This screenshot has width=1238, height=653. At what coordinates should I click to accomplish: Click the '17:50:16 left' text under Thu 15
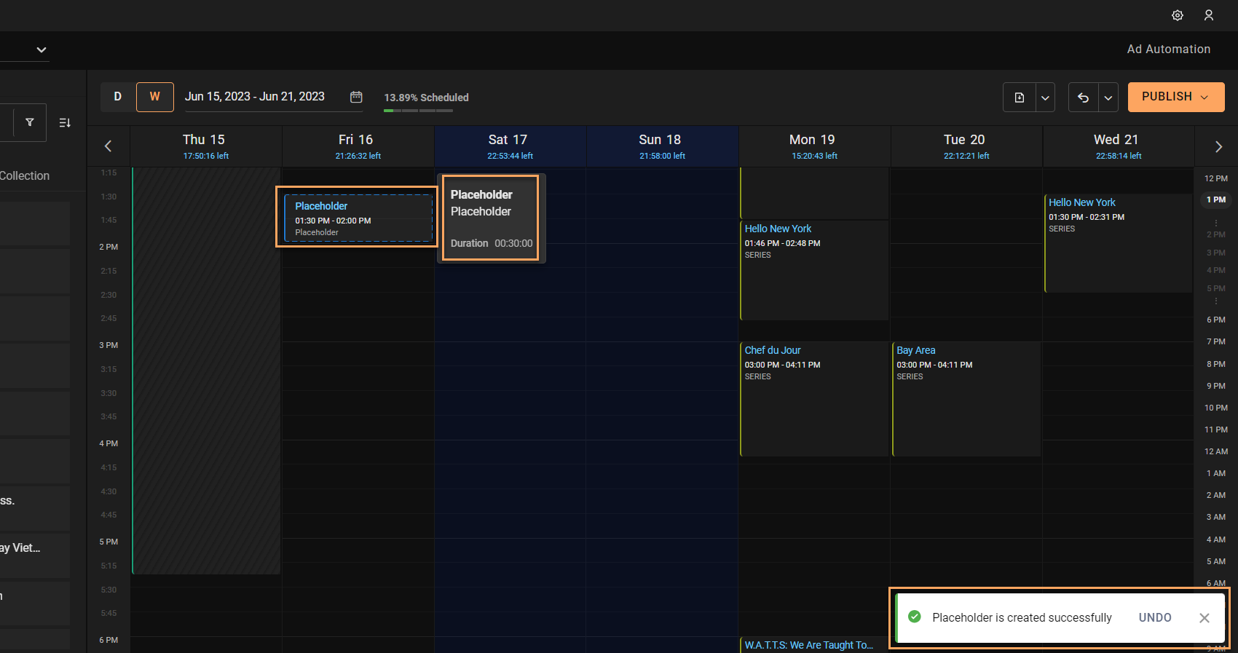pos(206,156)
